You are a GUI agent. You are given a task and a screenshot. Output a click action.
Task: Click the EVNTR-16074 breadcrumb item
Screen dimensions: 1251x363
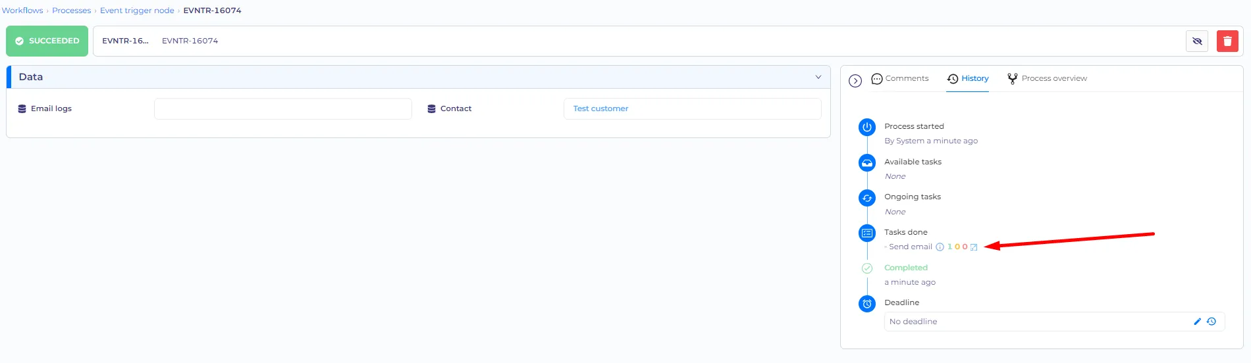coord(212,11)
